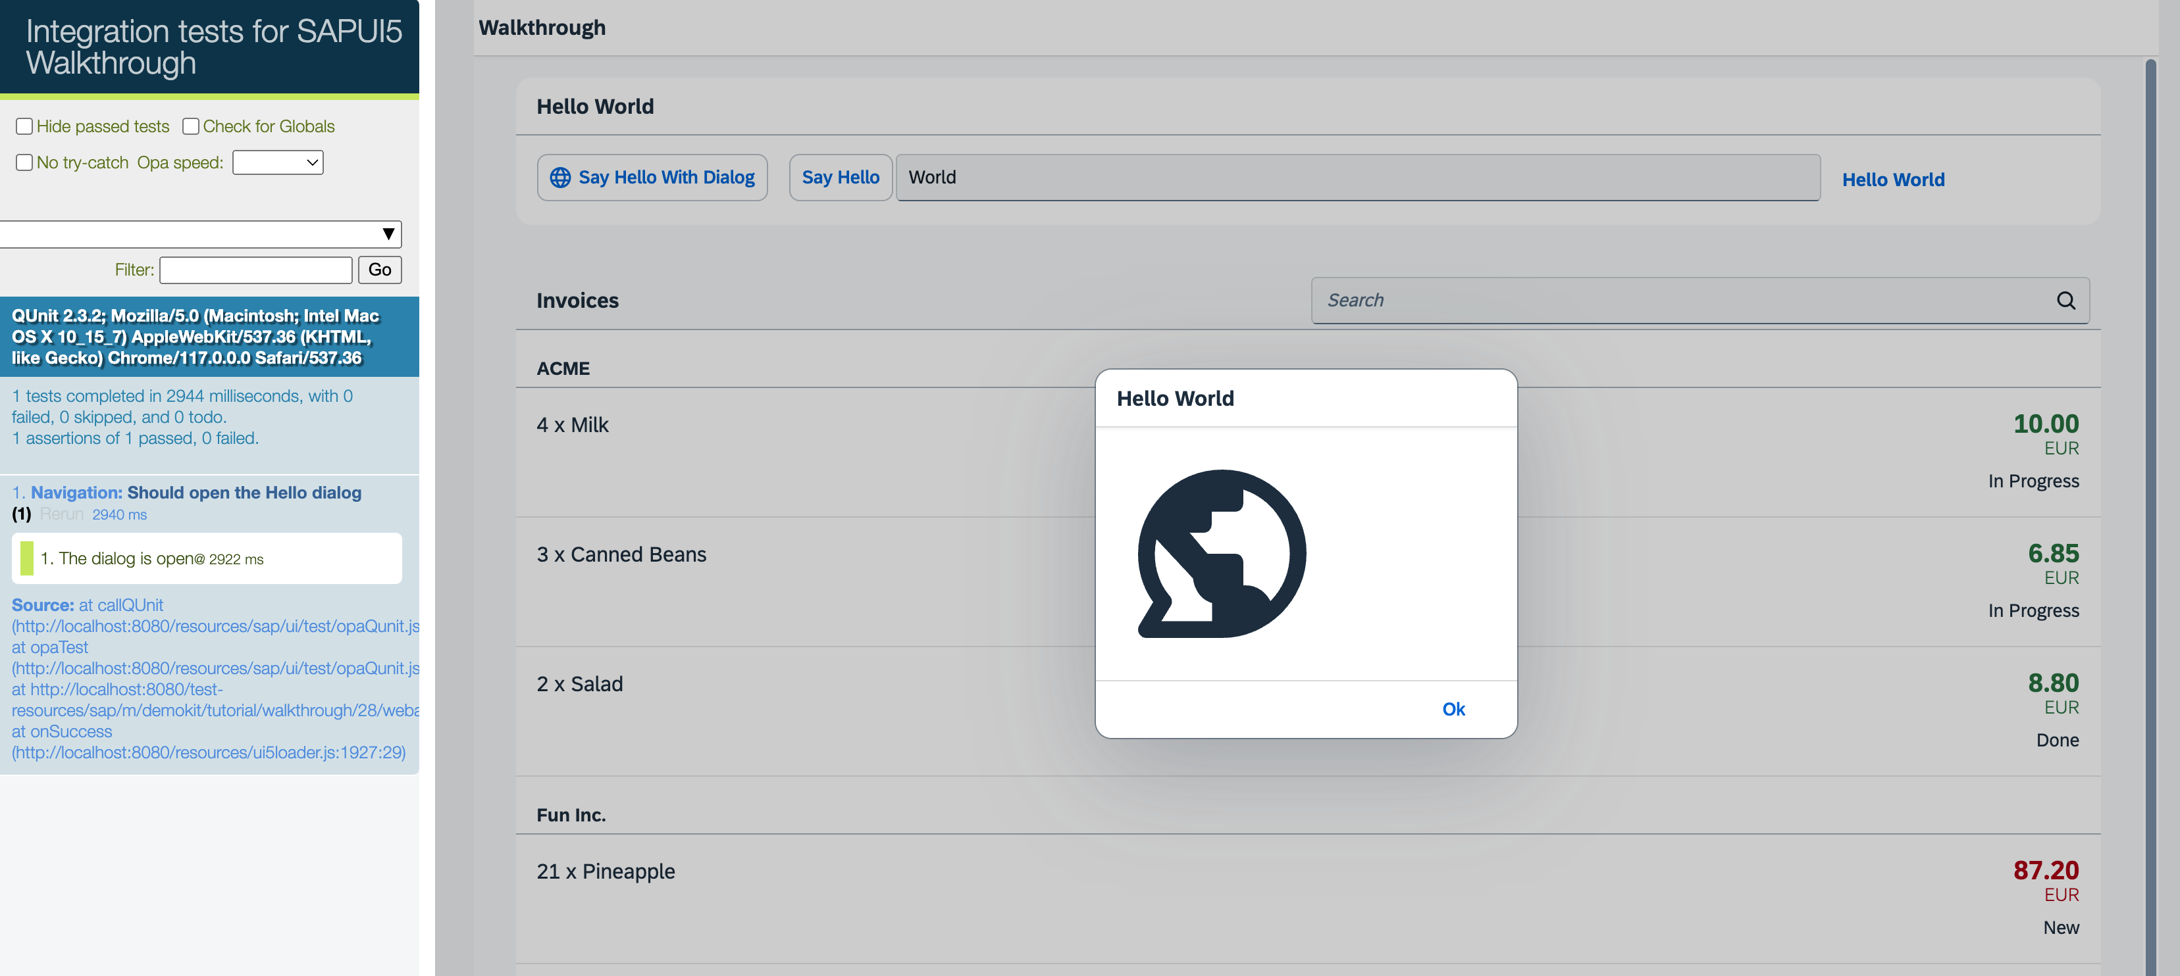Open the Opa speed dropdown
Screen dimensions: 2180x976
point(278,162)
